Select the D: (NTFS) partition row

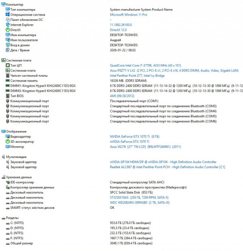click(17, 228)
